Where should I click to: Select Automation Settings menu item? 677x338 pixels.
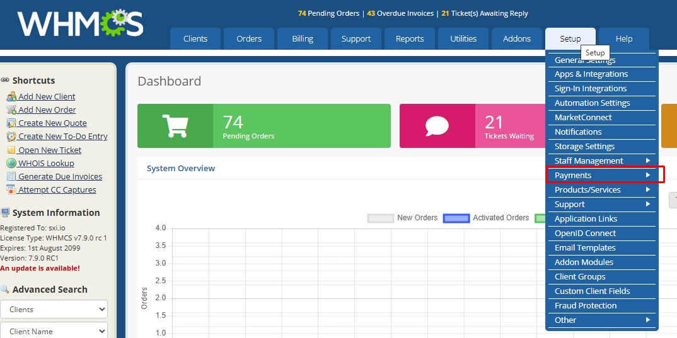pyautogui.click(x=603, y=103)
